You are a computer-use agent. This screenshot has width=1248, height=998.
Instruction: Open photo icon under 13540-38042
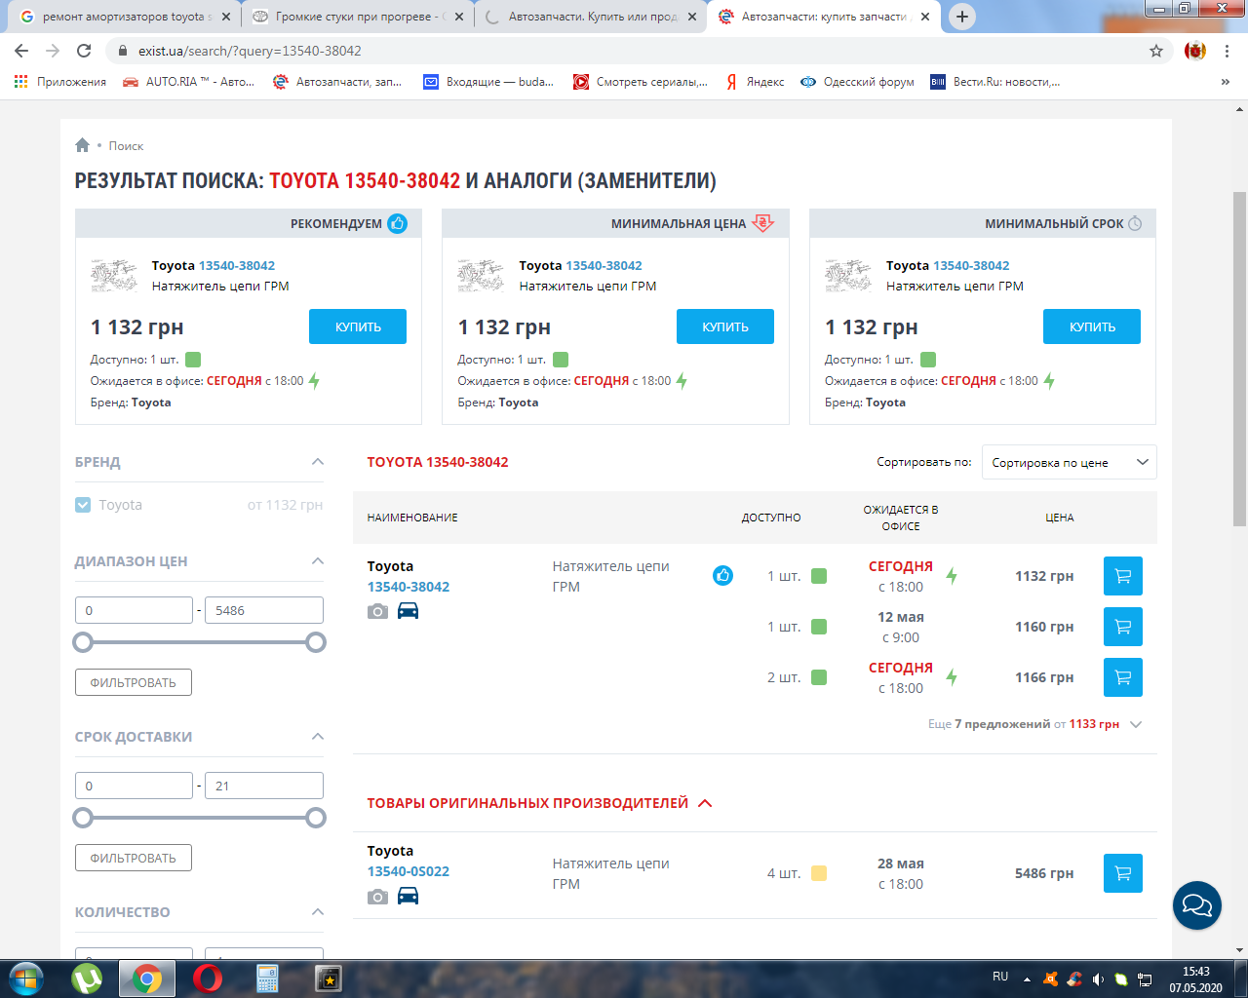377,611
